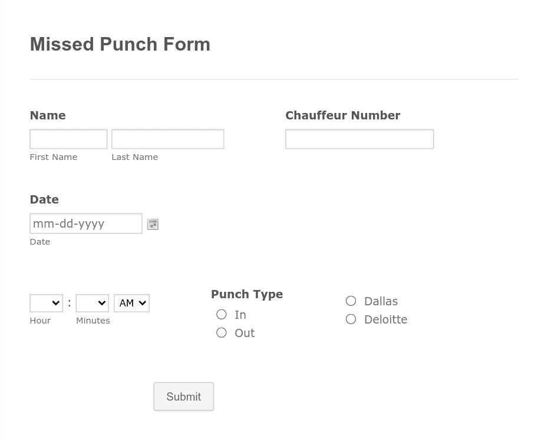This screenshot has height=440, width=548.
Task: Select the "In" punch type option
Action: click(222, 314)
